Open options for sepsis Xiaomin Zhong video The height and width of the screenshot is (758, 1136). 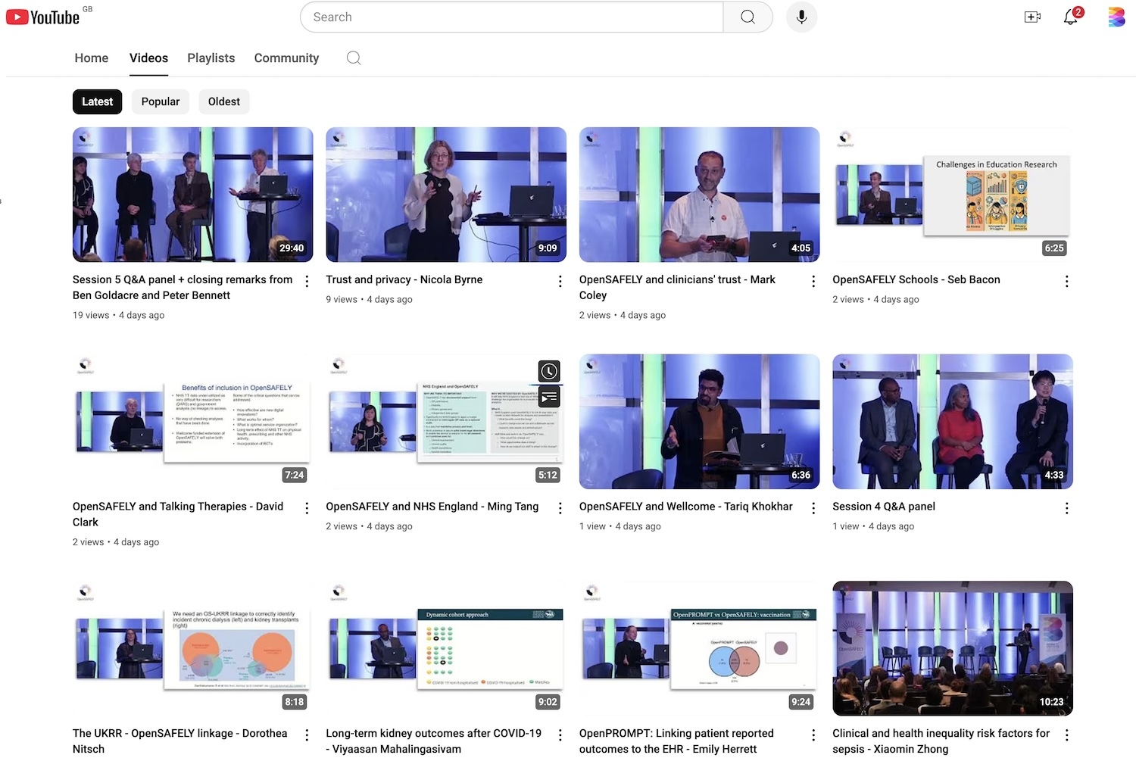point(1066,735)
